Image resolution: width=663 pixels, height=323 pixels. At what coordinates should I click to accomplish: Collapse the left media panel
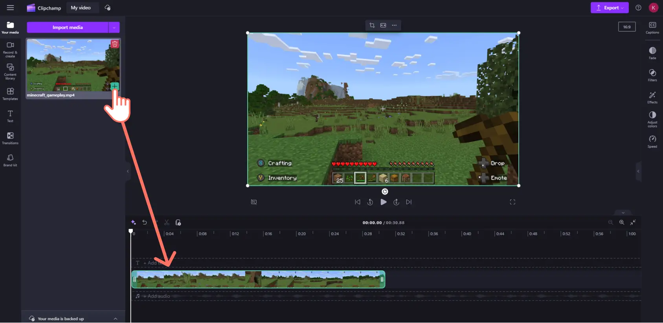pyautogui.click(x=128, y=171)
